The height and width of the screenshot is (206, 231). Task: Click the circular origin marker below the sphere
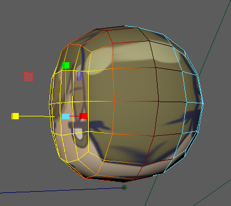(124, 188)
